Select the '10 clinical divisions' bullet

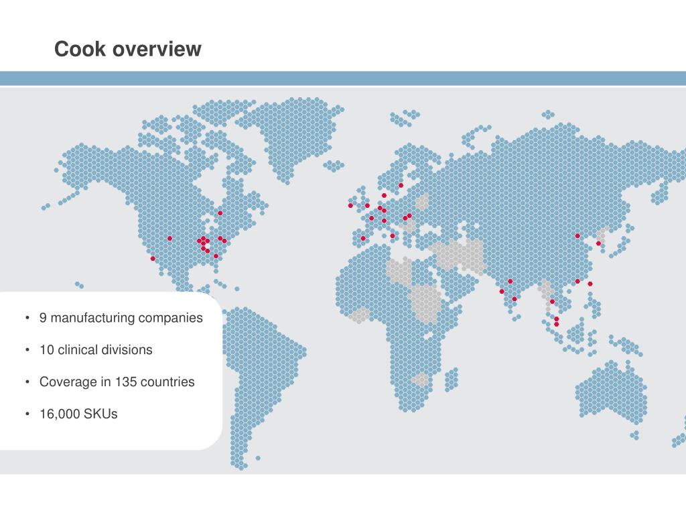(96, 349)
